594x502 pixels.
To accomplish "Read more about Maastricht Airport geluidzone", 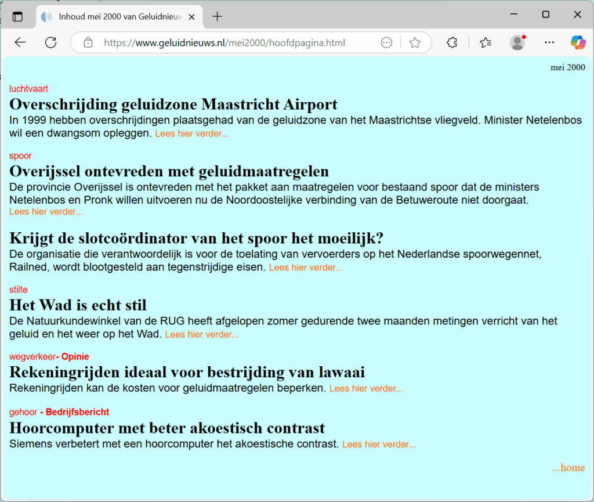I will pos(191,134).
